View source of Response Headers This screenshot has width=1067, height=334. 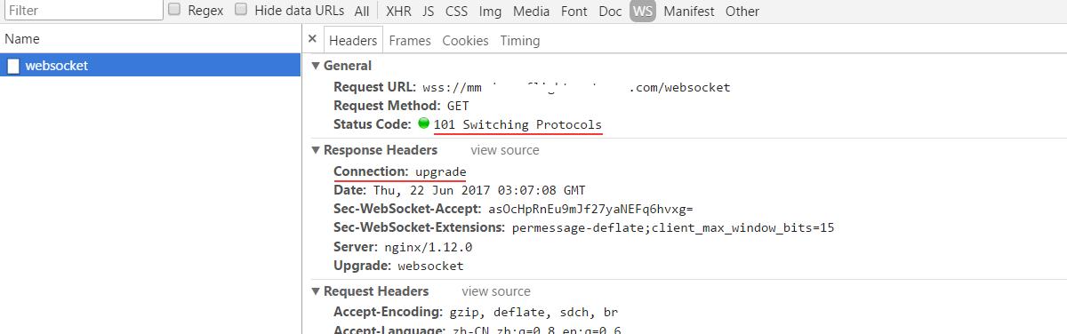[x=505, y=150]
